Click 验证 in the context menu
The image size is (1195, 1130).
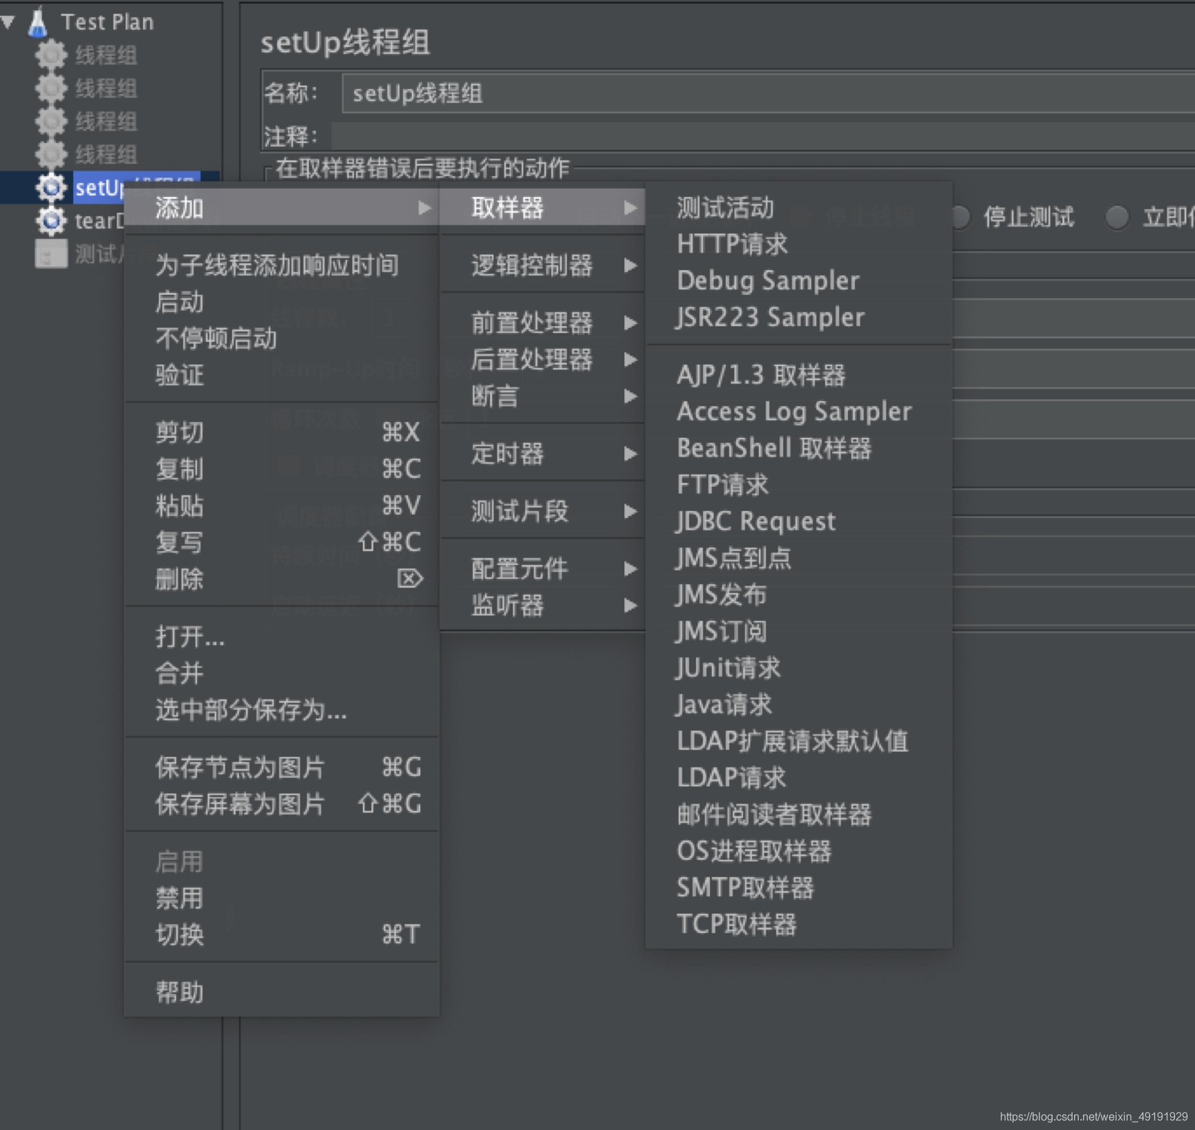tap(281, 375)
